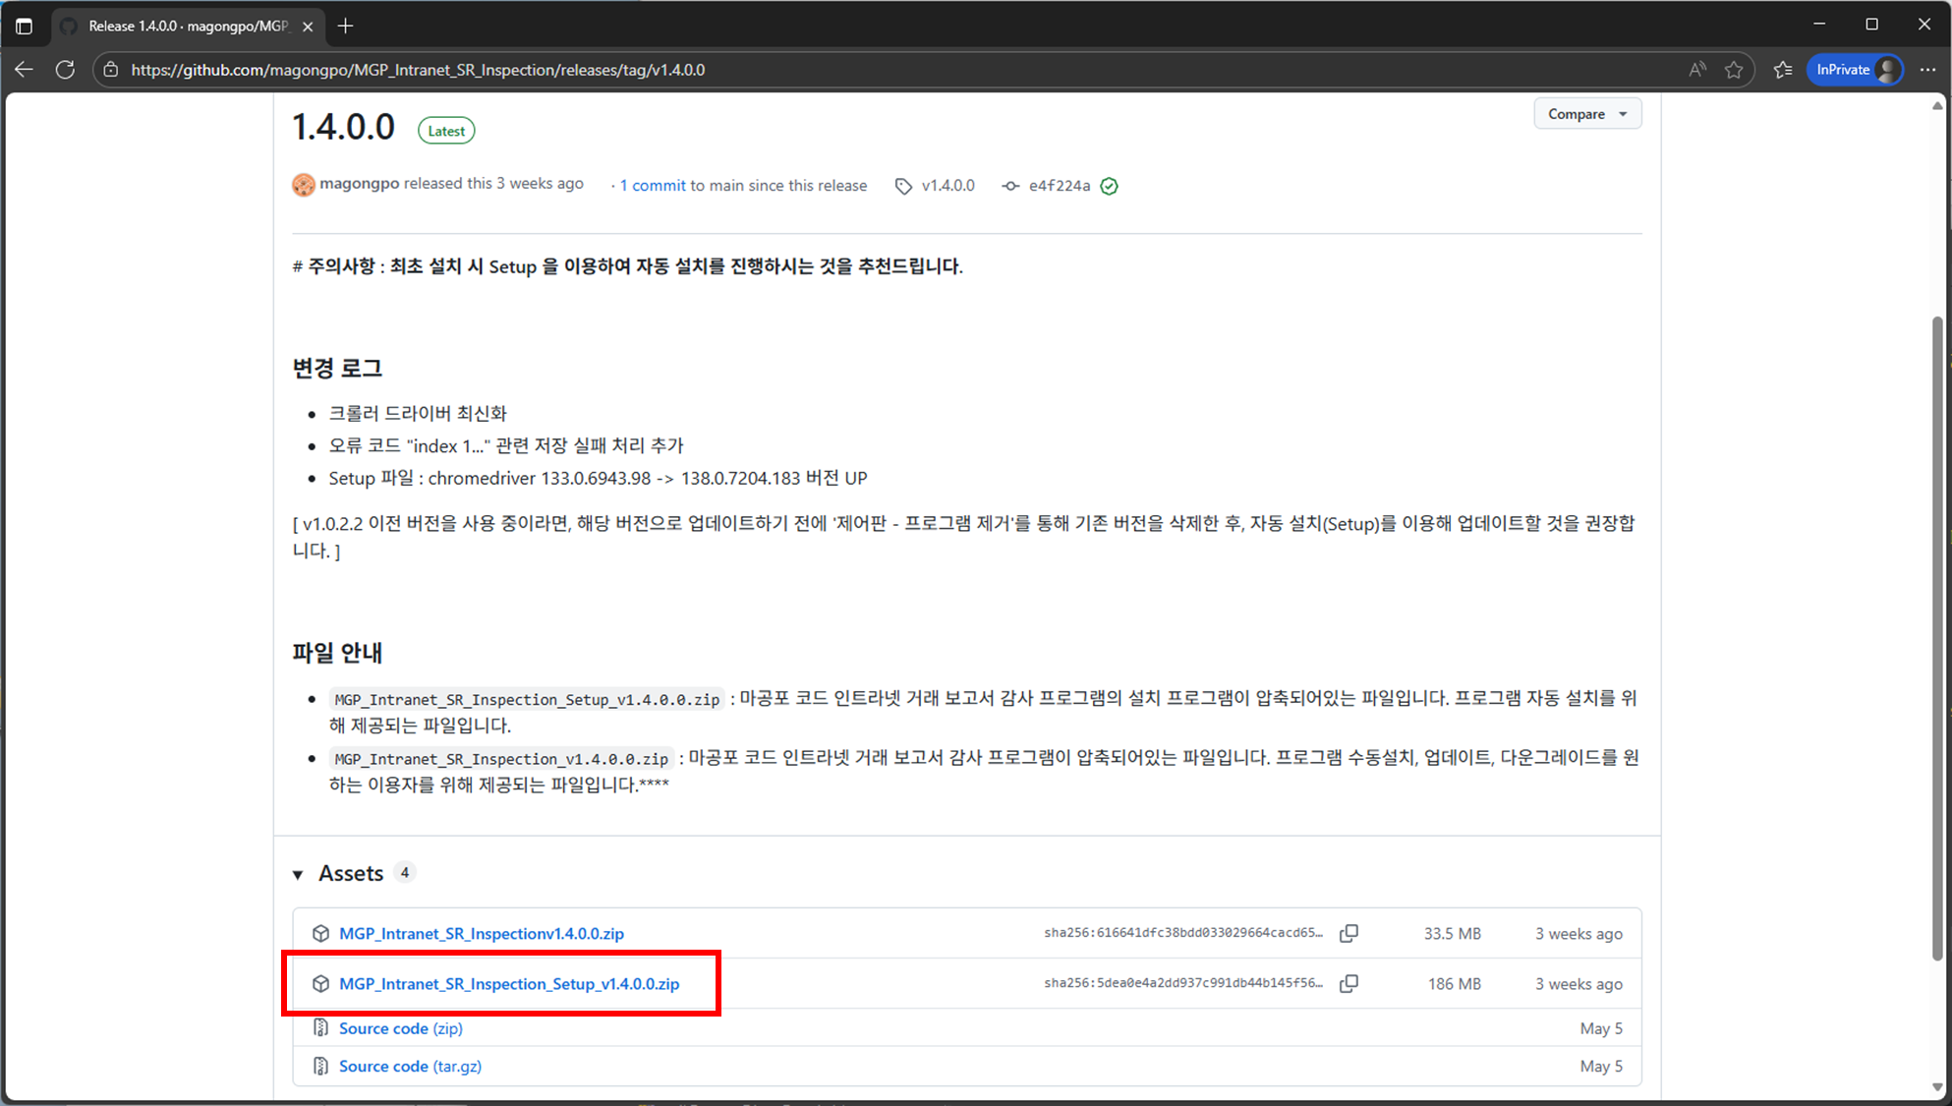Open a new browser tab
This screenshot has width=1952, height=1106.
(x=345, y=27)
